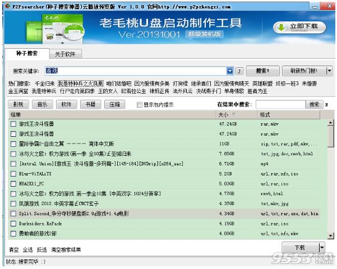
Task: Filter results by 软件
Action: [66, 104]
